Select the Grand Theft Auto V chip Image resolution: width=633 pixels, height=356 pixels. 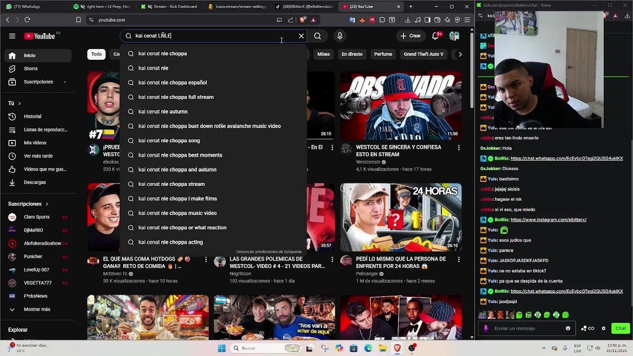click(423, 54)
